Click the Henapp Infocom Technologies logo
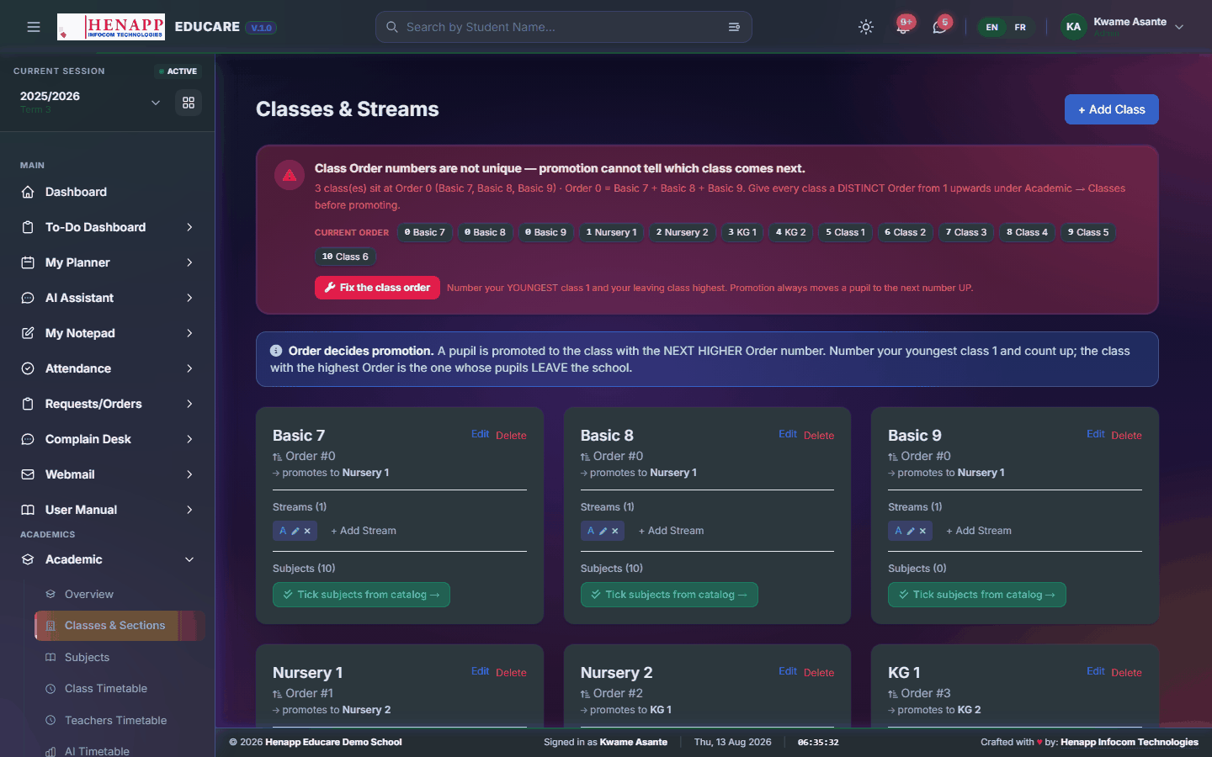The image size is (1212, 757). (111, 27)
